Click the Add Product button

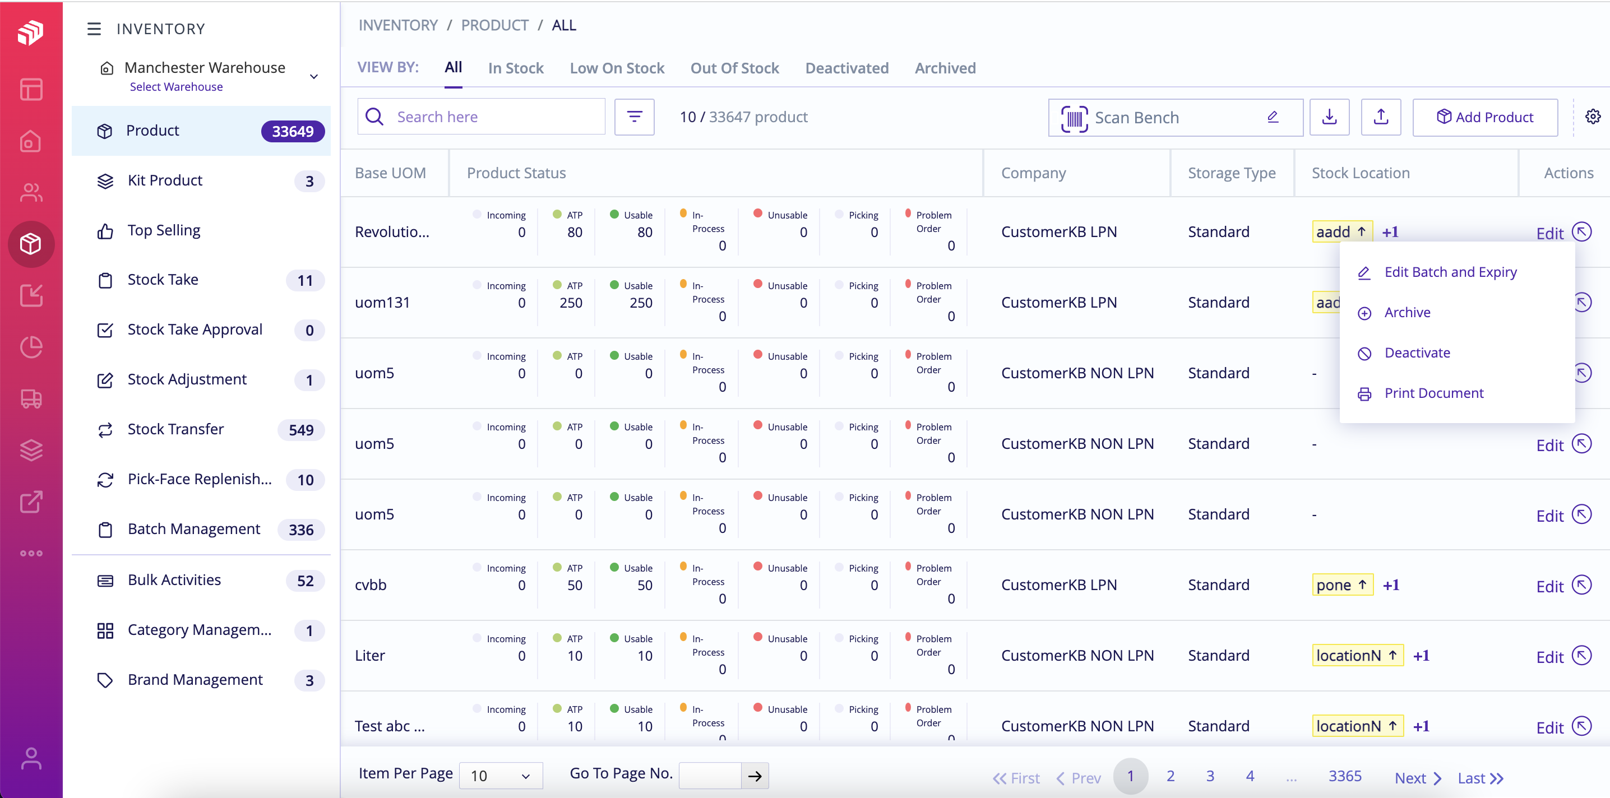point(1484,117)
